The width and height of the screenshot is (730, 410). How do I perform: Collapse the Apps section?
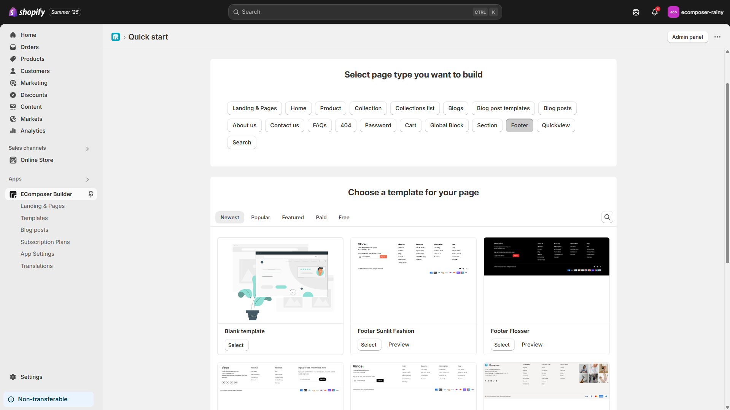coord(87,179)
